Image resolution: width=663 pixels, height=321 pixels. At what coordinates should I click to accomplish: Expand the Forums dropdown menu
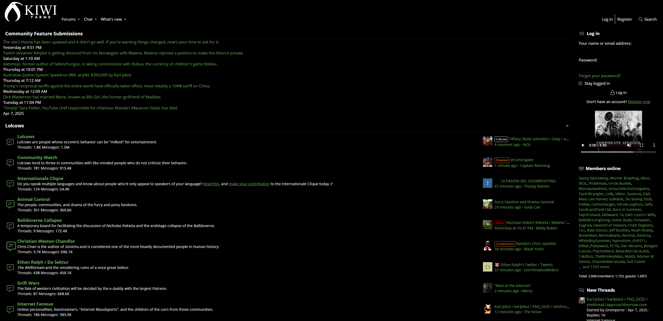79,19
